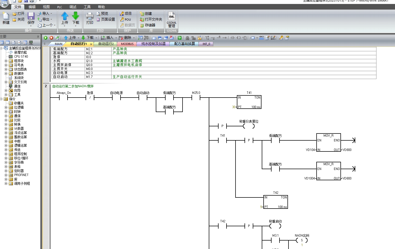Click 打开文件夹 open library folder
This screenshot has height=249, width=395.
pyautogui.click(x=151, y=19)
